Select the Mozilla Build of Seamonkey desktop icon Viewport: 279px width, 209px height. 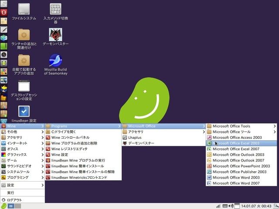55,65
